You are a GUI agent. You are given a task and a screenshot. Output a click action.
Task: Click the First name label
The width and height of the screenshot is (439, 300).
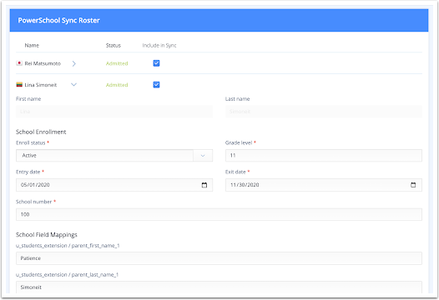(28, 98)
